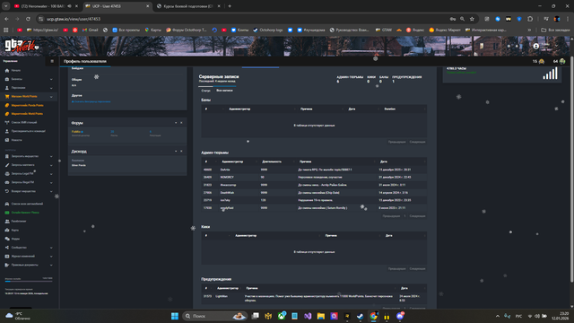Viewport: 574px width, 323px height.
Task: Expand the Запросить имущество submenu arrow
Action: click(51, 156)
